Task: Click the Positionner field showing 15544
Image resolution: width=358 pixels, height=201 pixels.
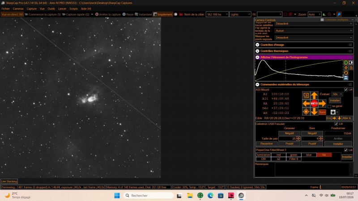Action: pos(338,133)
